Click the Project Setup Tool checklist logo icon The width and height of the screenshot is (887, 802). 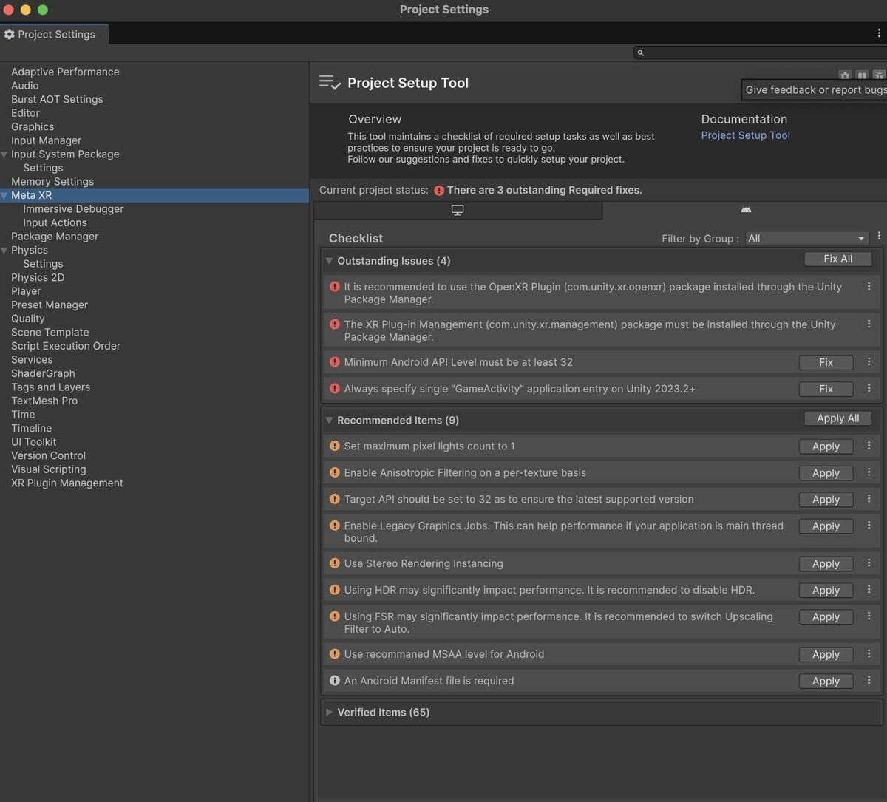(330, 83)
